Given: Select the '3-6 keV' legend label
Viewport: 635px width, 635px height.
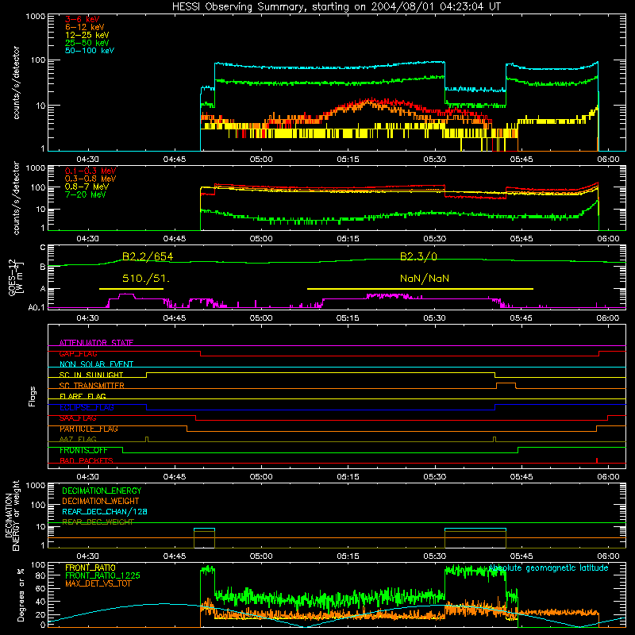Looking at the screenshot, I should click(82, 19).
